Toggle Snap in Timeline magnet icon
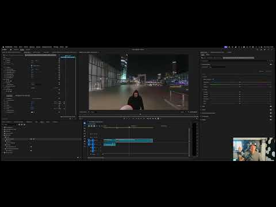This screenshot has height=207, width=276. [x=91, y=126]
